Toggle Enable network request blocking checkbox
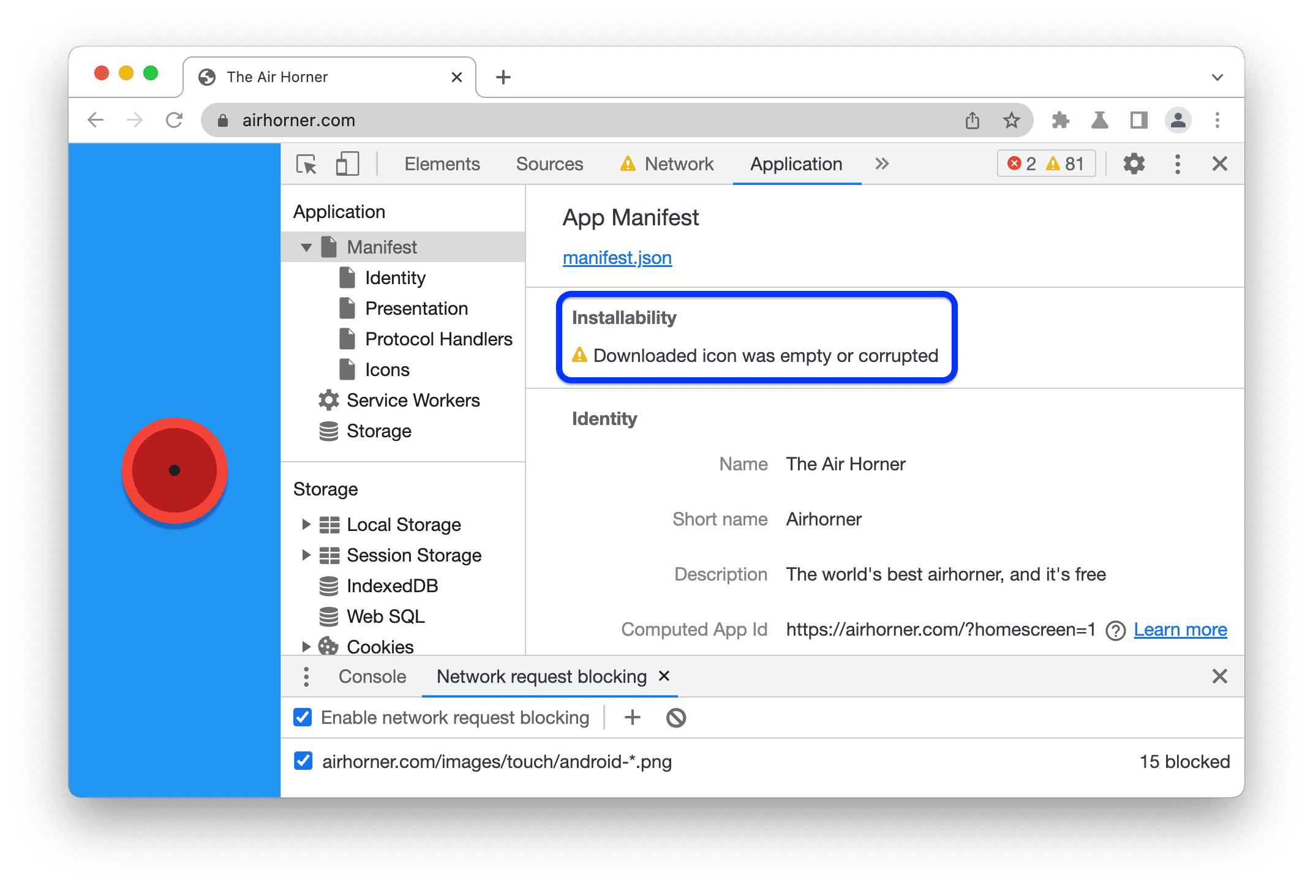The height and width of the screenshot is (888, 1313). coord(314,718)
